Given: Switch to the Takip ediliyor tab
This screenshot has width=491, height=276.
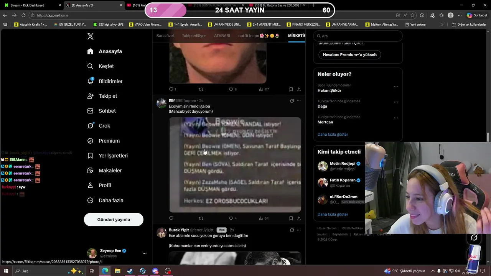Looking at the screenshot, I should click(194, 36).
